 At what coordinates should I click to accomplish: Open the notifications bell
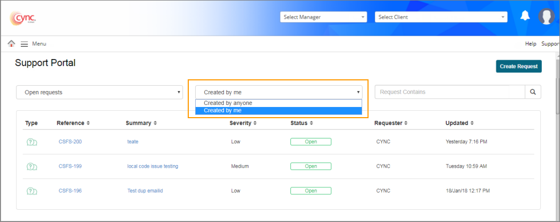point(525,16)
